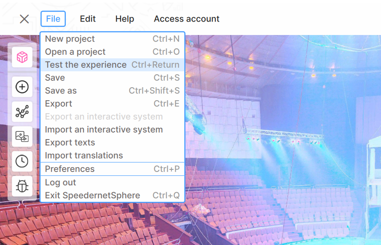This screenshot has width=381, height=245.
Task: Click the pink 3D cube icon in sidebar
Action: (x=22, y=57)
